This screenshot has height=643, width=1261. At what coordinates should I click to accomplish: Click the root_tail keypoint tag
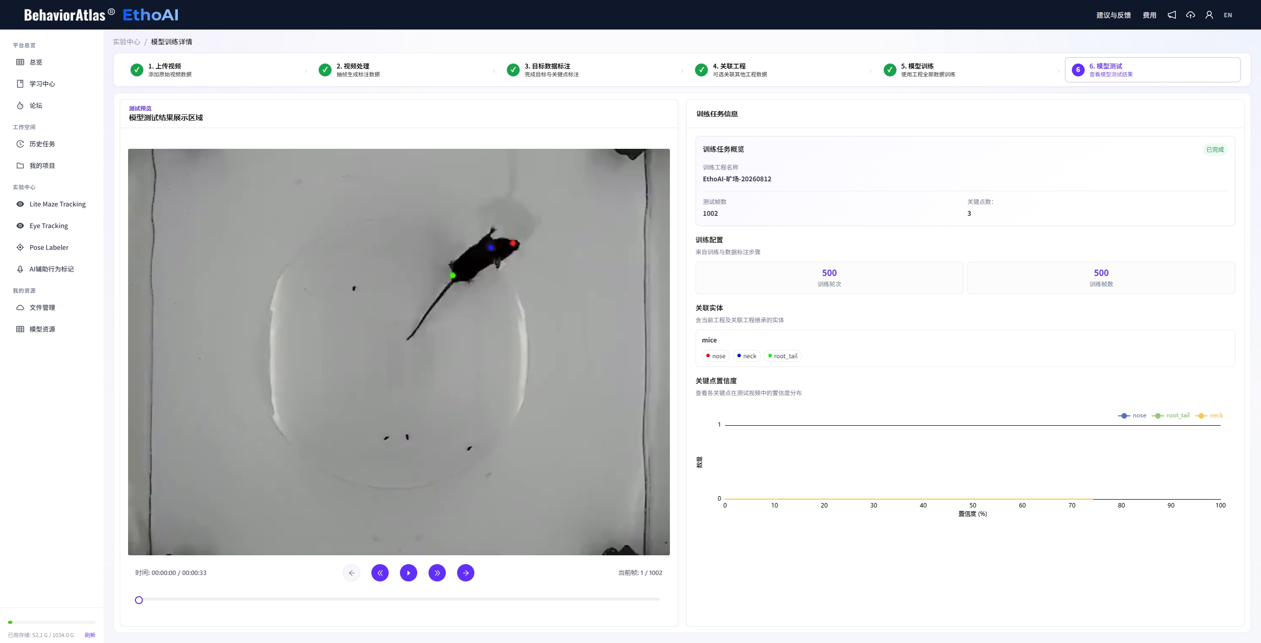(x=783, y=356)
